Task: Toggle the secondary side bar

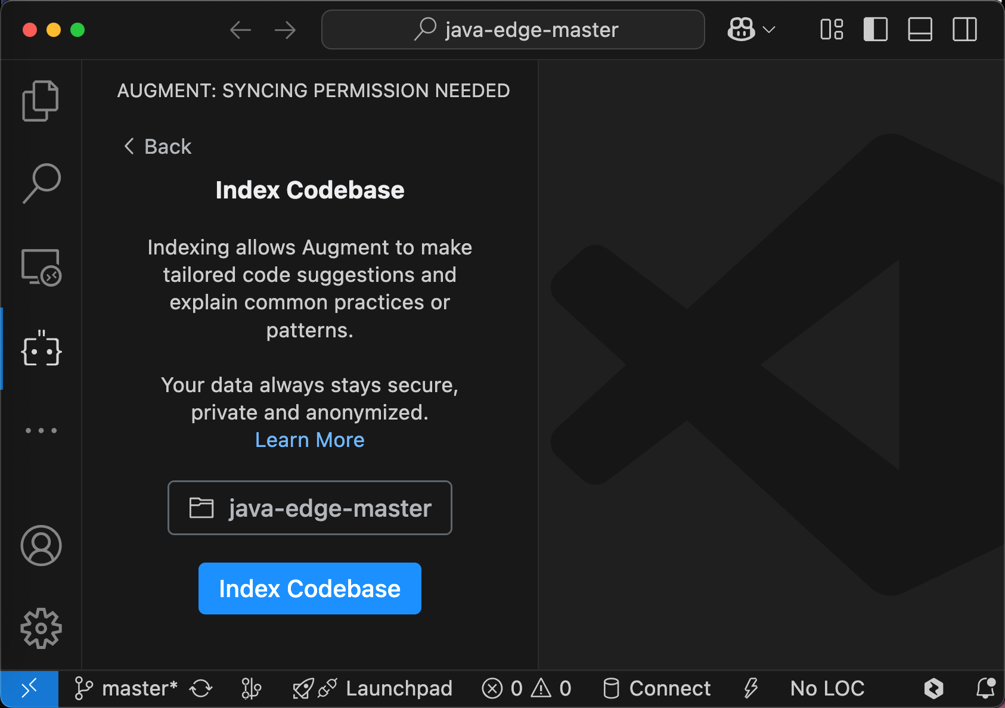Action: click(x=964, y=29)
